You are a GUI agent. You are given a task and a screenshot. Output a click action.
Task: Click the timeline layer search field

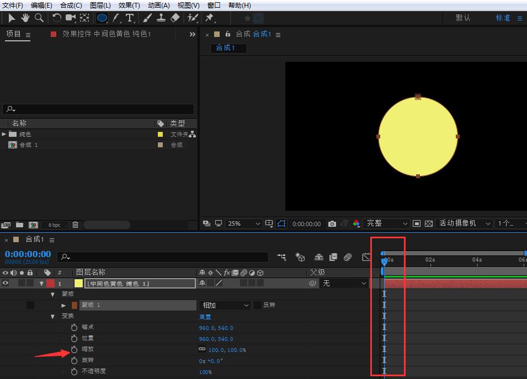click(166, 257)
